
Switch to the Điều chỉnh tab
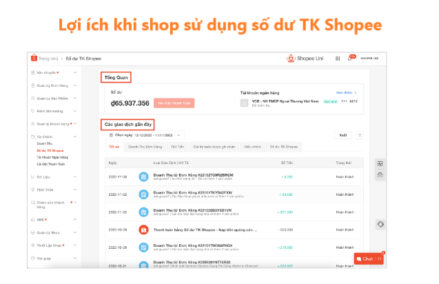tap(252, 147)
